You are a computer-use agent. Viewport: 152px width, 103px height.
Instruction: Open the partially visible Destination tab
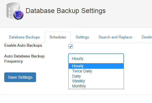147,37
